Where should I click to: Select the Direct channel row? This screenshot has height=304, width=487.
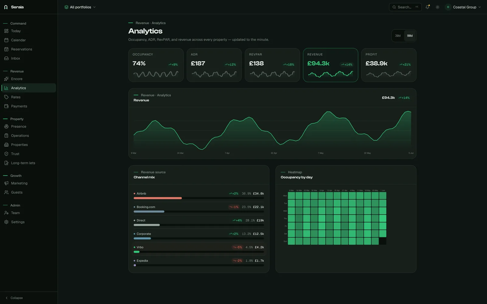(199, 222)
